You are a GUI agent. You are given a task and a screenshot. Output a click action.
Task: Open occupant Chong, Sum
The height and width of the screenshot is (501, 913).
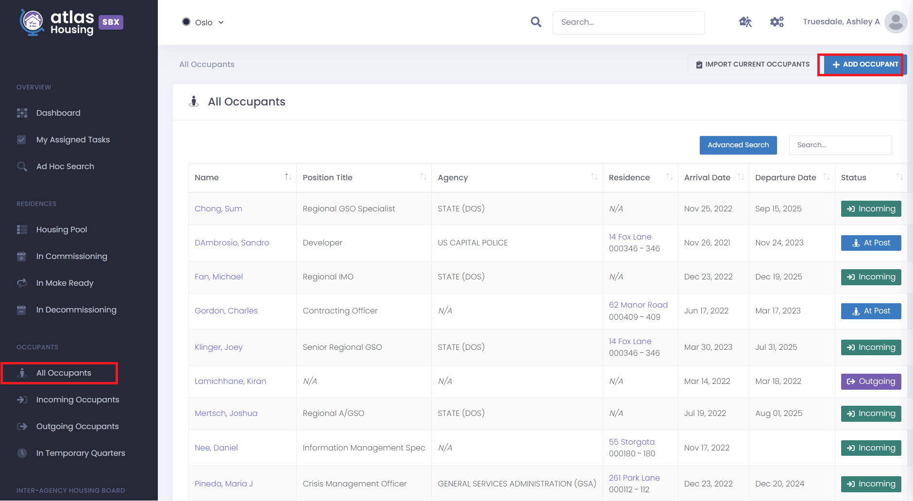219,208
